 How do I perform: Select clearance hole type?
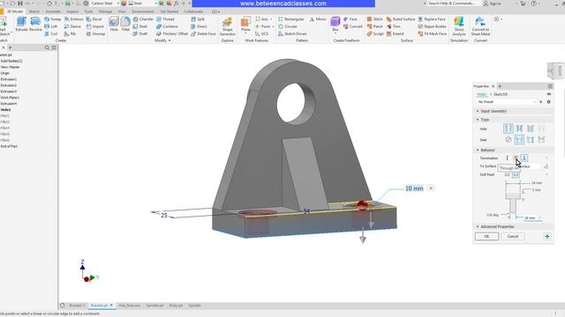click(x=519, y=129)
